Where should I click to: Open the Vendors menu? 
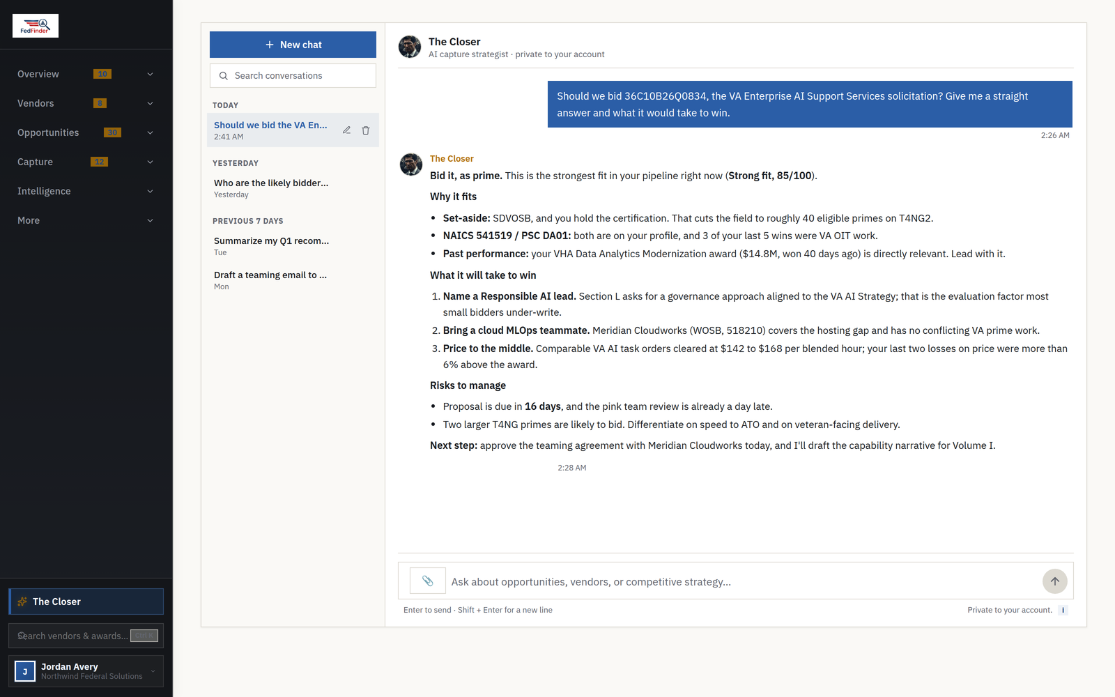point(86,103)
